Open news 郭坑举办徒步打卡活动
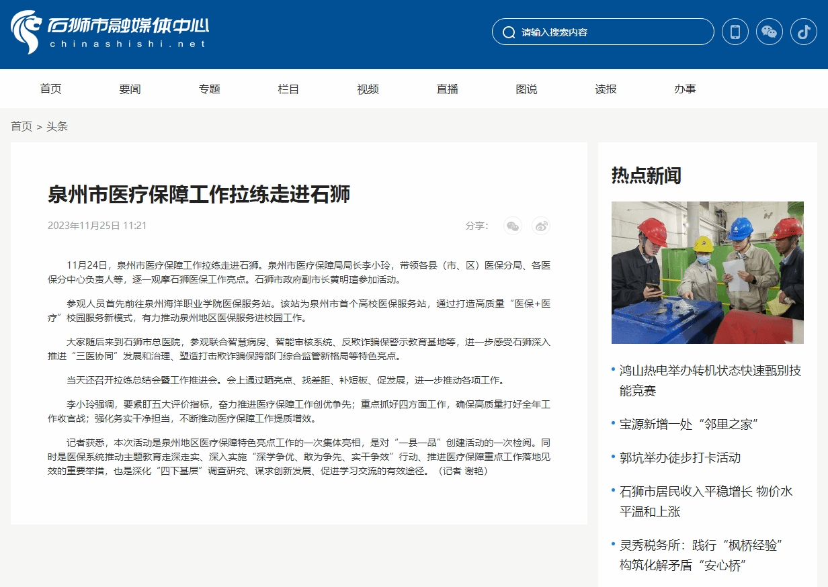 pos(679,457)
